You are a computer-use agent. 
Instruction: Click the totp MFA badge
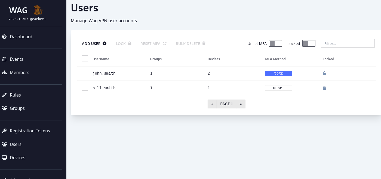[x=279, y=73]
